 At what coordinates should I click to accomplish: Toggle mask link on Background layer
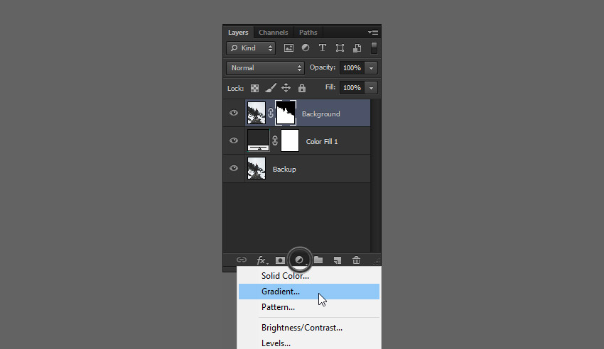(x=271, y=113)
